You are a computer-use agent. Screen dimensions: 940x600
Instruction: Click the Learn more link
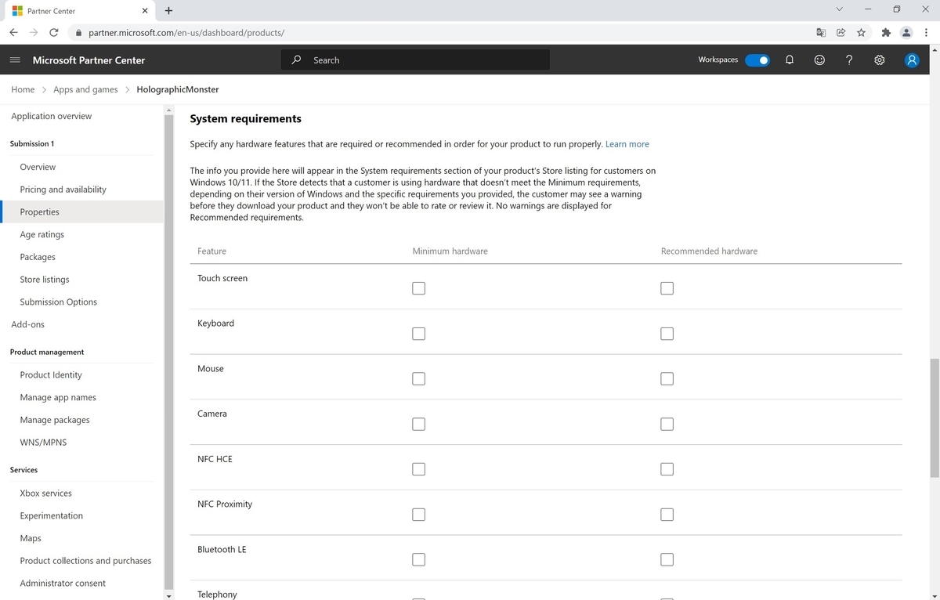pos(627,144)
